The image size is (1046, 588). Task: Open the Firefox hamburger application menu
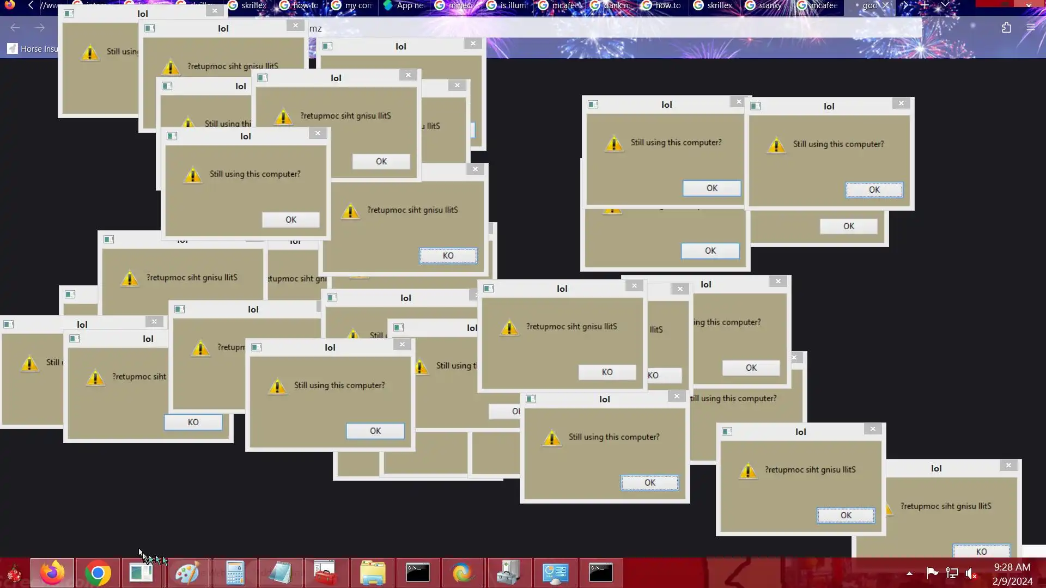pos(1030,28)
